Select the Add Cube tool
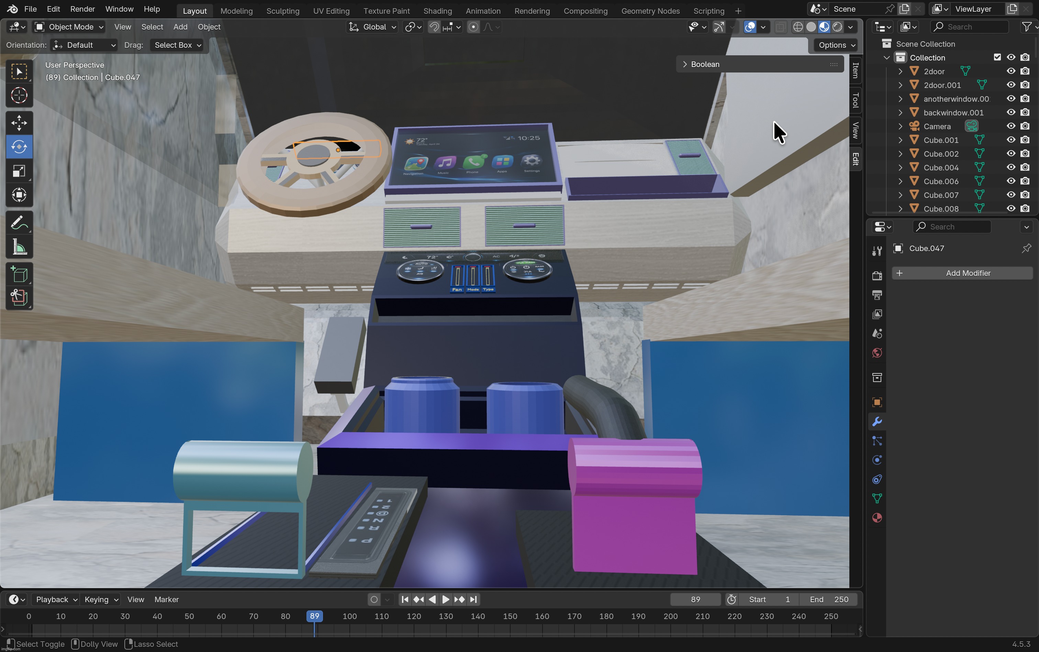1039x652 pixels. [19, 274]
